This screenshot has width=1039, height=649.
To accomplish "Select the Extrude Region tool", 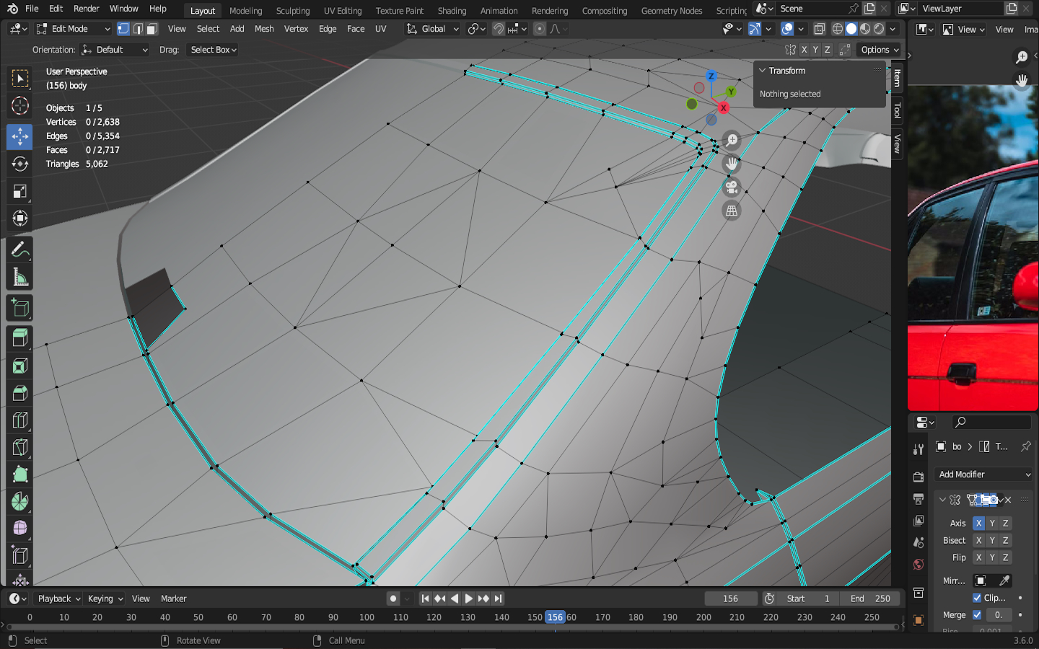I will [20, 338].
